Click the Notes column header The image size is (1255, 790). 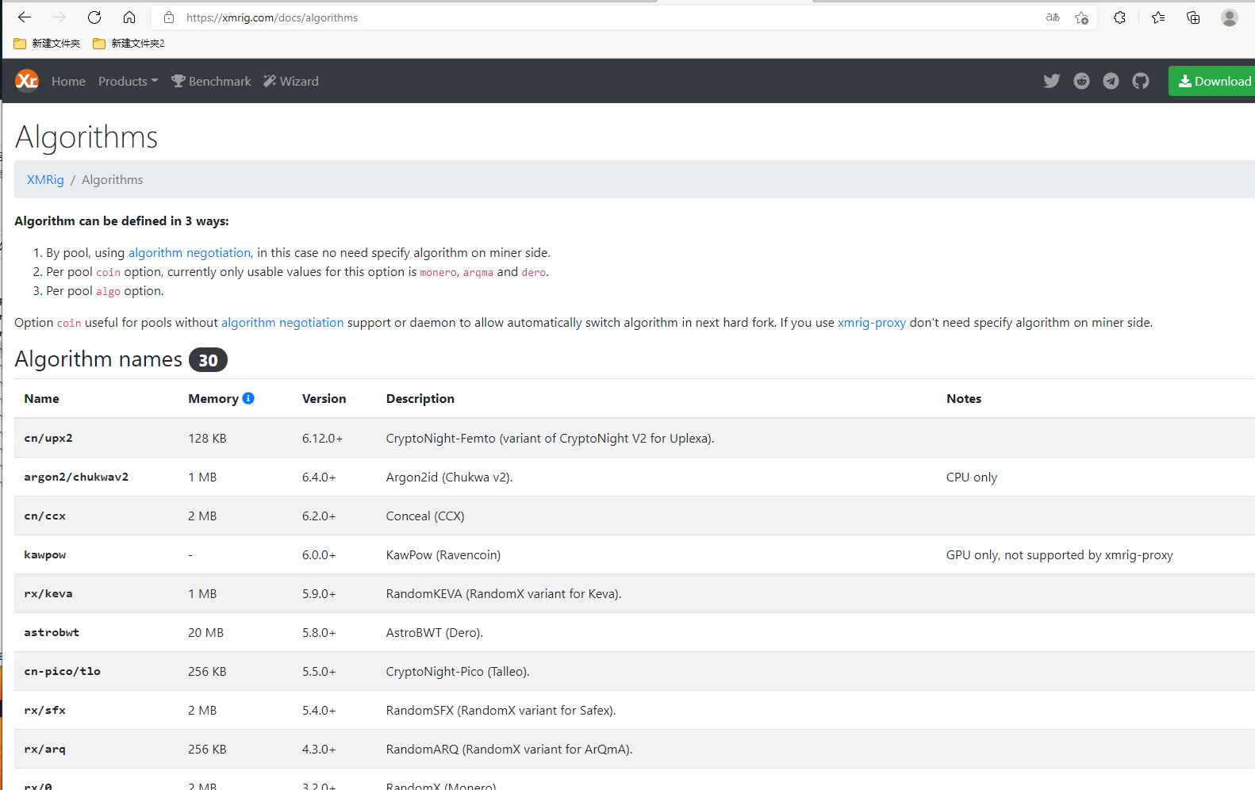(964, 399)
